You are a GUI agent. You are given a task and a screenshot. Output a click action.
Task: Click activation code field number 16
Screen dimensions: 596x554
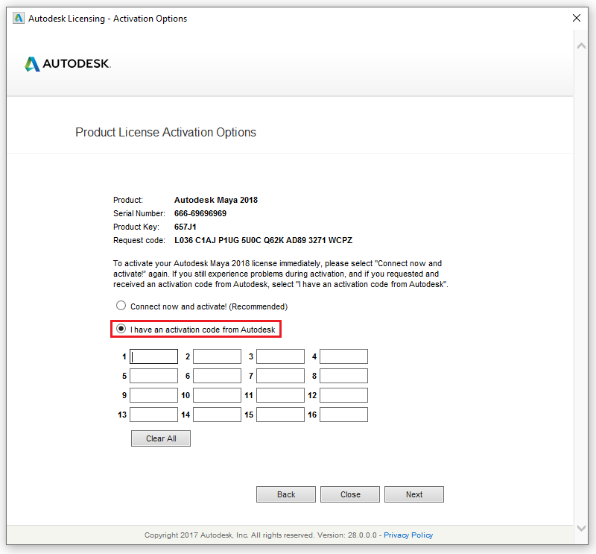coord(343,414)
